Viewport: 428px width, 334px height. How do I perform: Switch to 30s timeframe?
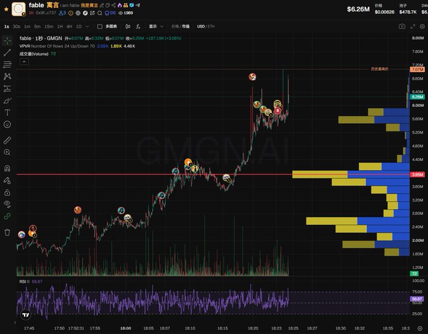16,26
